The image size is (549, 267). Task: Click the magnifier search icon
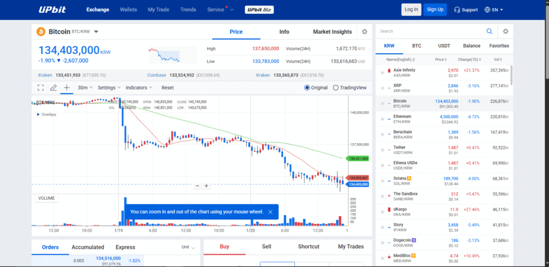click(489, 32)
